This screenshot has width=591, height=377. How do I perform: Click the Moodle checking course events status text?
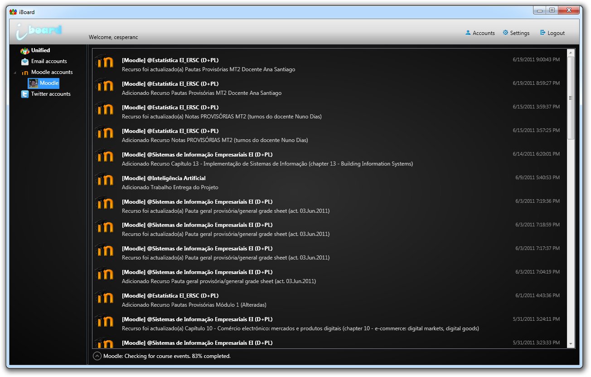[167, 356]
